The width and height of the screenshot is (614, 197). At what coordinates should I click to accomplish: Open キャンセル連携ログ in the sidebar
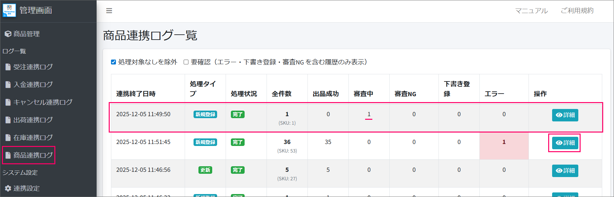point(43,102)
